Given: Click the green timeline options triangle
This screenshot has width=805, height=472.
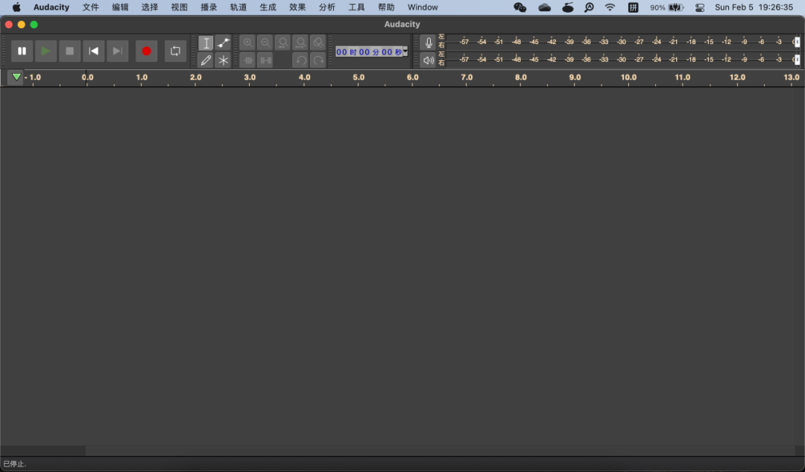Looking at the screenshot, I should point(16,77).
